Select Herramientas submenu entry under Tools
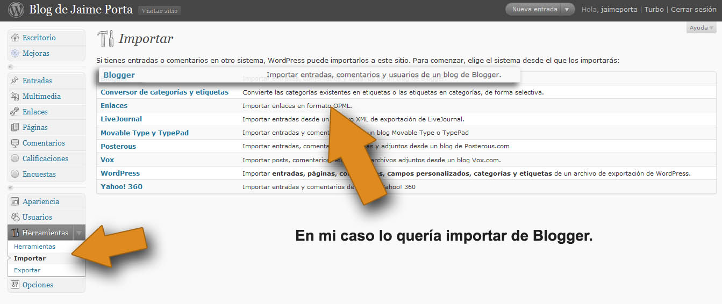 (34, 247)
